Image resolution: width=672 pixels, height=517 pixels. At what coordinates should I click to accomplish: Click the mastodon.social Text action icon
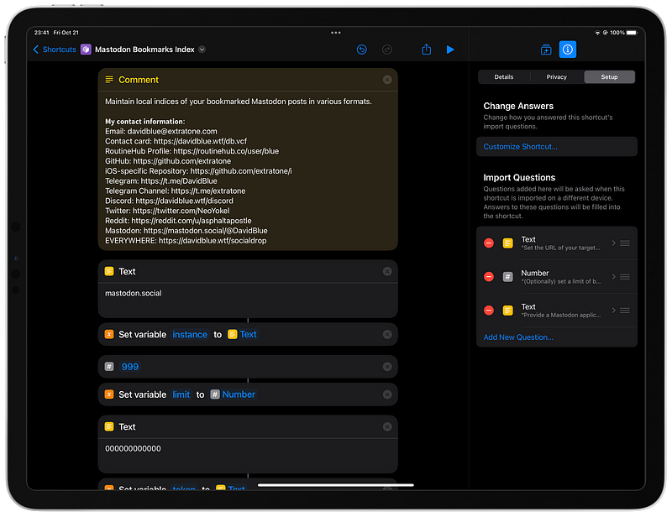click(109, 271)
